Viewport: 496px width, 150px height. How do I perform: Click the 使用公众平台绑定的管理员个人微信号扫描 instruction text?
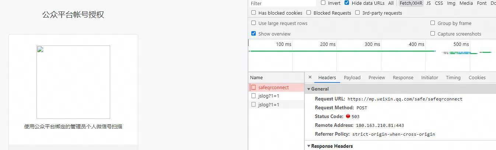click(73, 127)
